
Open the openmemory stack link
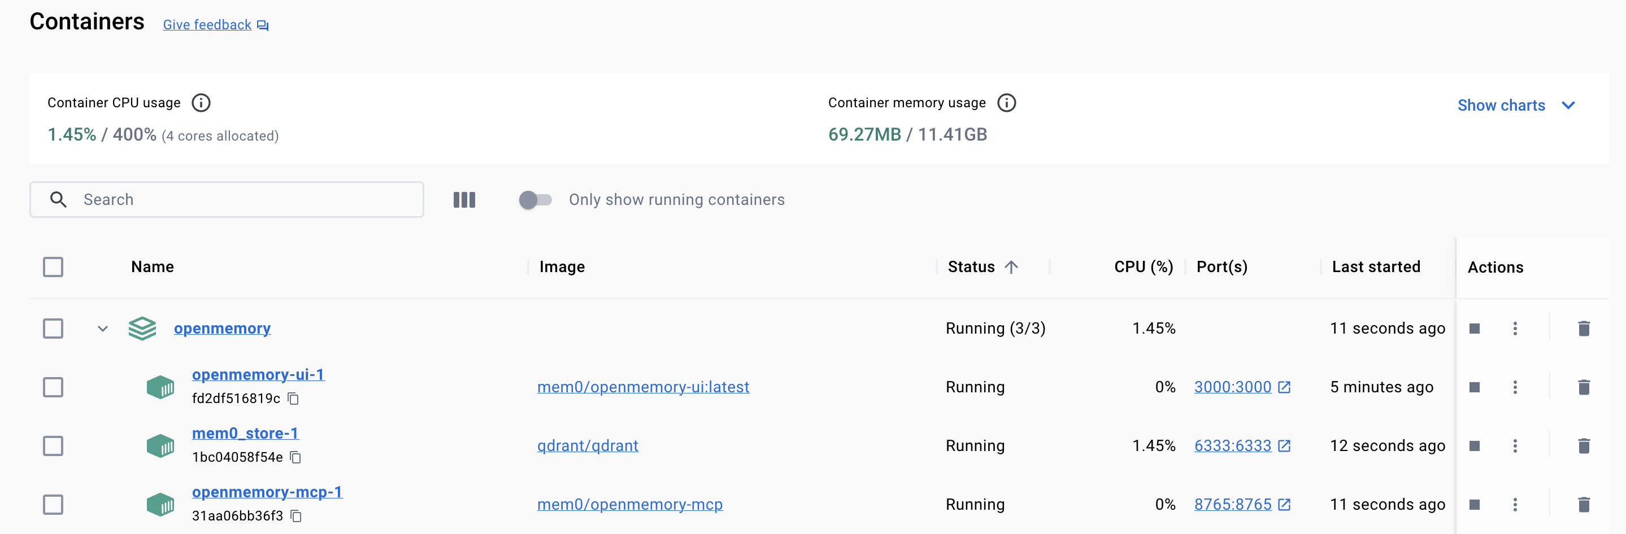tap(222, 329)
